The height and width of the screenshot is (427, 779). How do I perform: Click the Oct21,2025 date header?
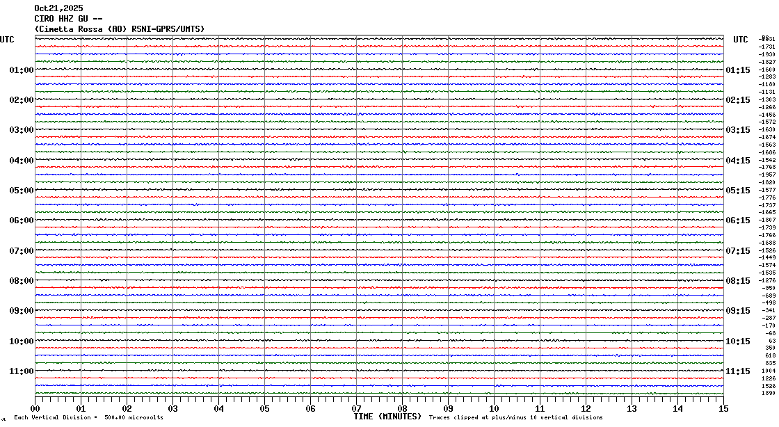pyautogui.click(x=58, y=8)
